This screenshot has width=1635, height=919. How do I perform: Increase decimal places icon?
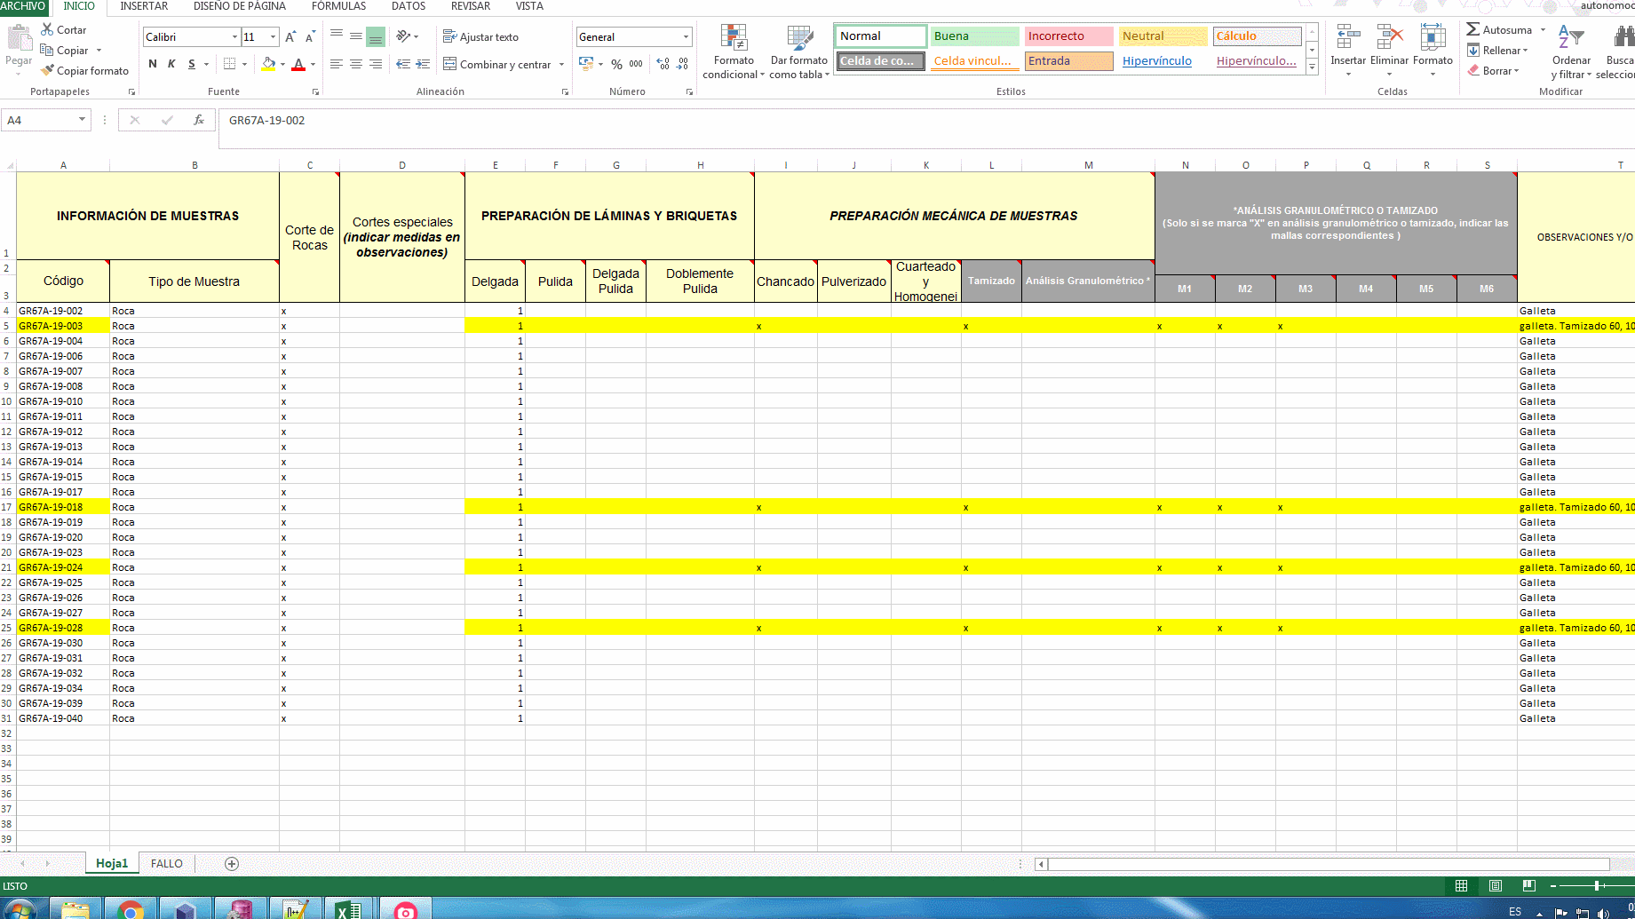pyautogui.click(x=663, y=64)
